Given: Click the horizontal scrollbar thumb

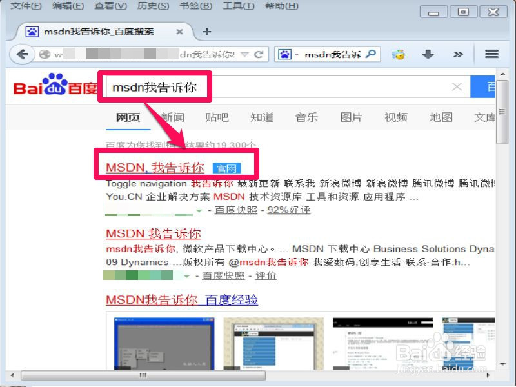Looking at the screenshot, I should [143, 375].
